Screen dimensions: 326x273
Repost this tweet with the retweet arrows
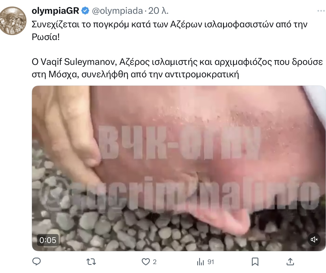click(91, 262)
